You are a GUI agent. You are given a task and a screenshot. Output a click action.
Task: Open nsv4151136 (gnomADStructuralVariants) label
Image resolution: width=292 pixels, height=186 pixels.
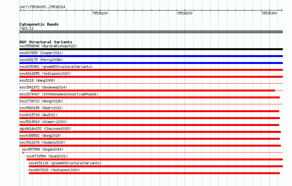tap(65, 163)
